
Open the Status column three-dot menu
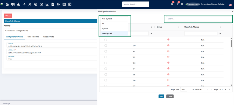click(x=179, y=27)
